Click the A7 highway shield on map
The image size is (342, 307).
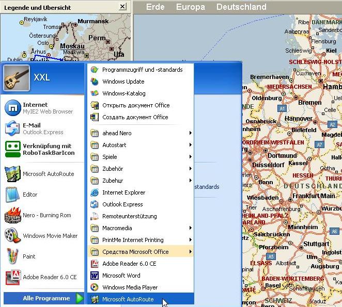(x=319, y=144)
